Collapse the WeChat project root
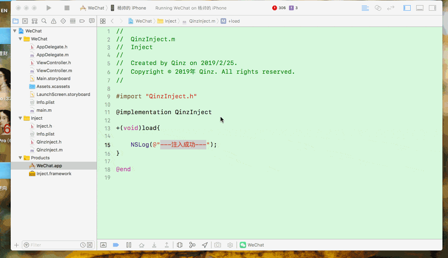Image resolution: width=448 pixels, height=258 pixels. pos(15,31)
